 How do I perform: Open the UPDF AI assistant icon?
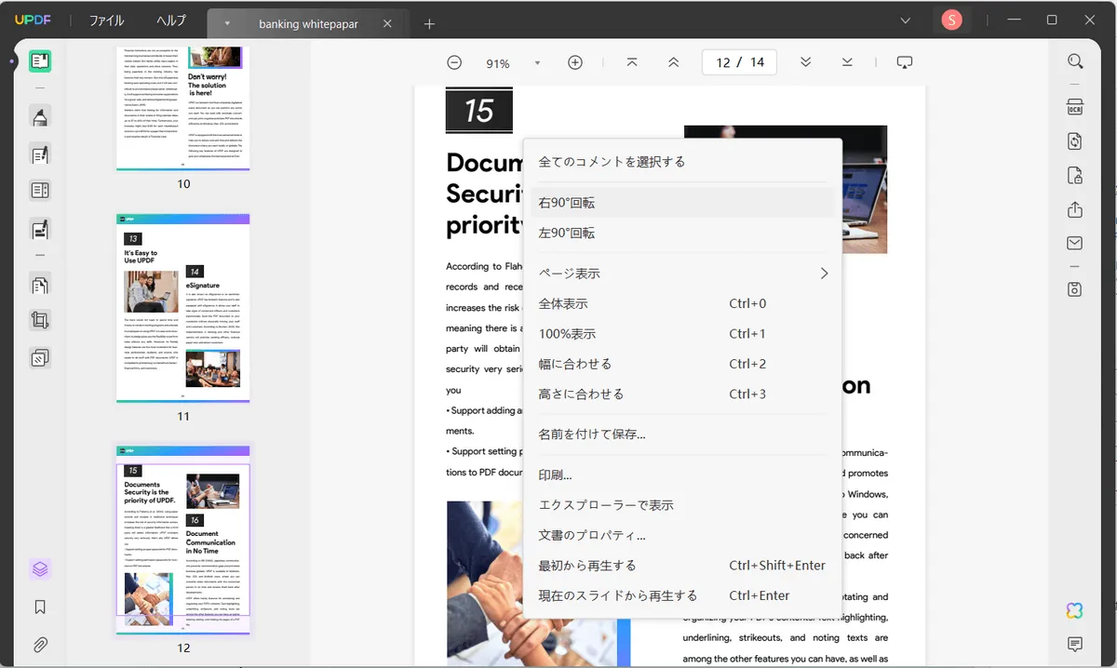pos(1075,610)
